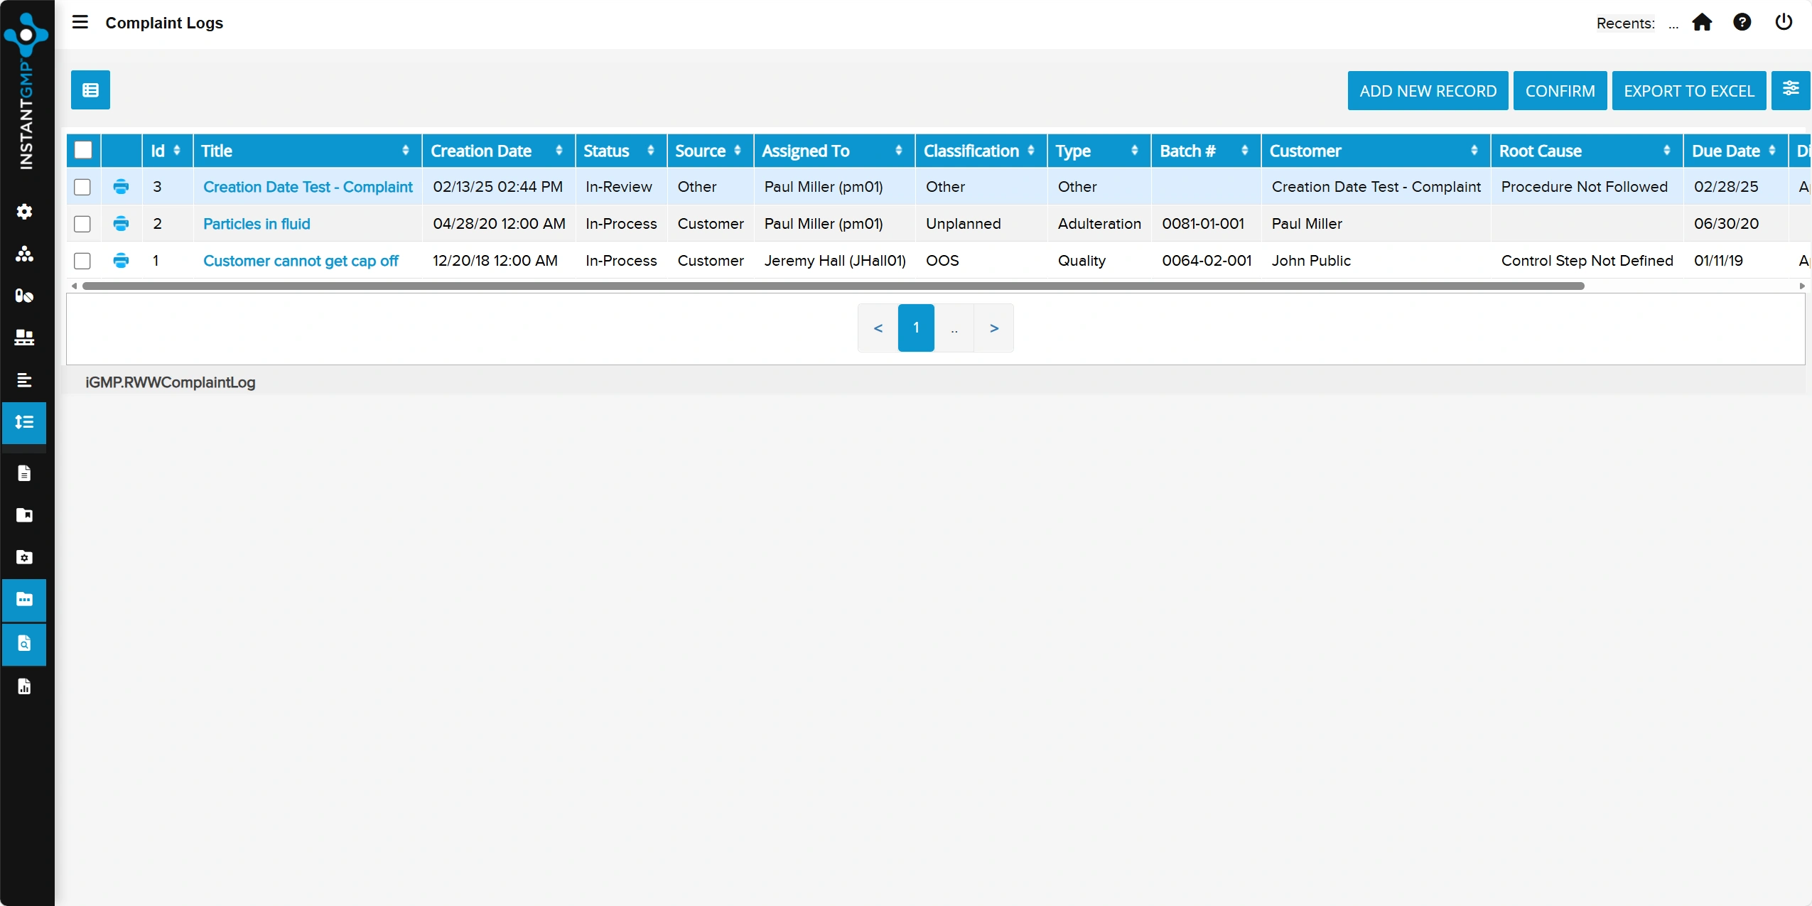Image resolution: width=1812 pixels, height=906 pixels.
Task: Select the hierarchy icon in the sidebar
Action: coord(26,254)
